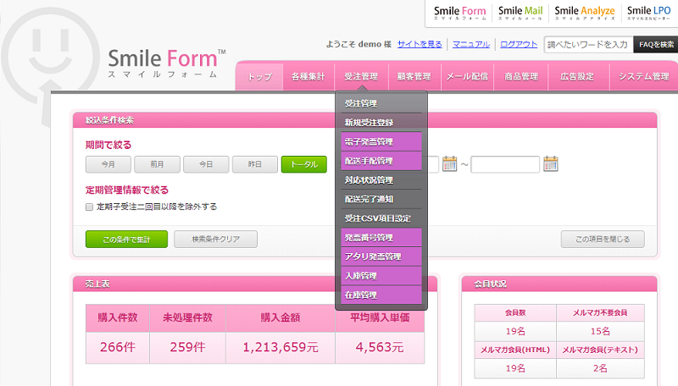Select the 昨日 period button

tap(255, 164)
